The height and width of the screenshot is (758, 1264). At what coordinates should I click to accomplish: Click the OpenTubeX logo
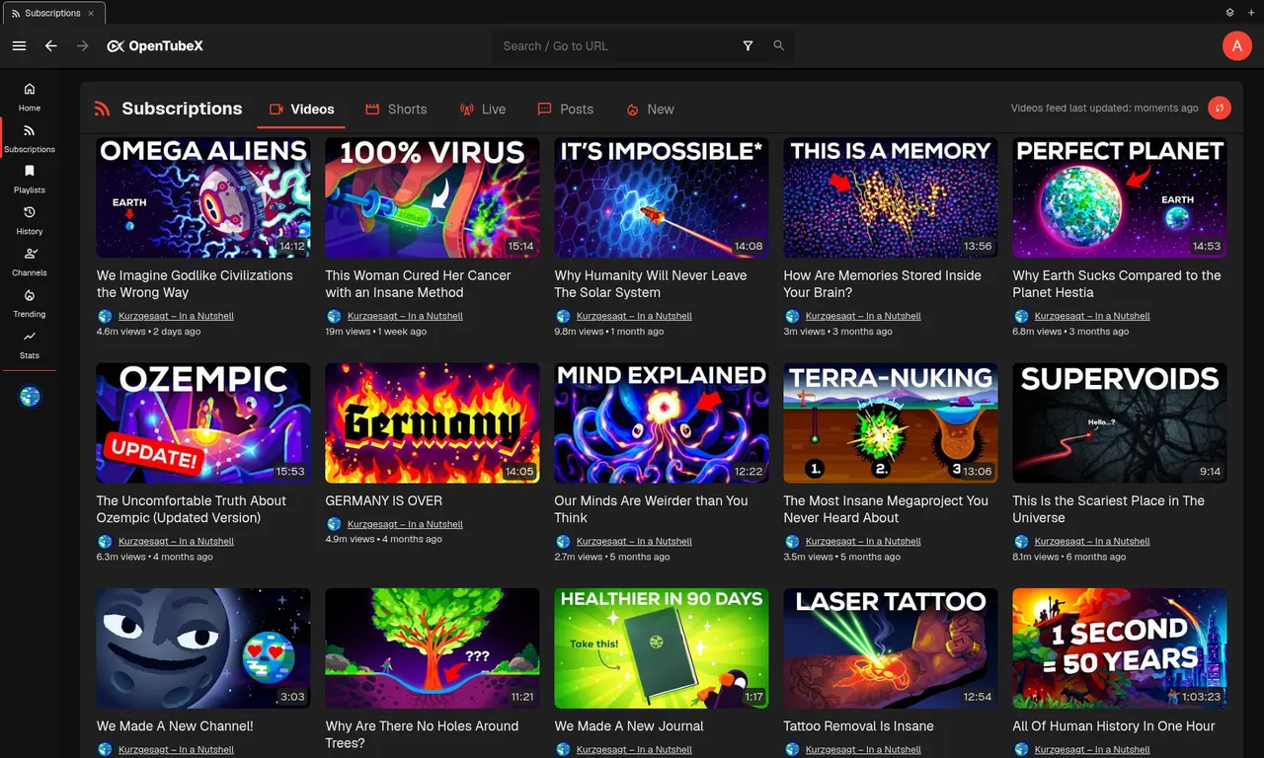[155, 46]
